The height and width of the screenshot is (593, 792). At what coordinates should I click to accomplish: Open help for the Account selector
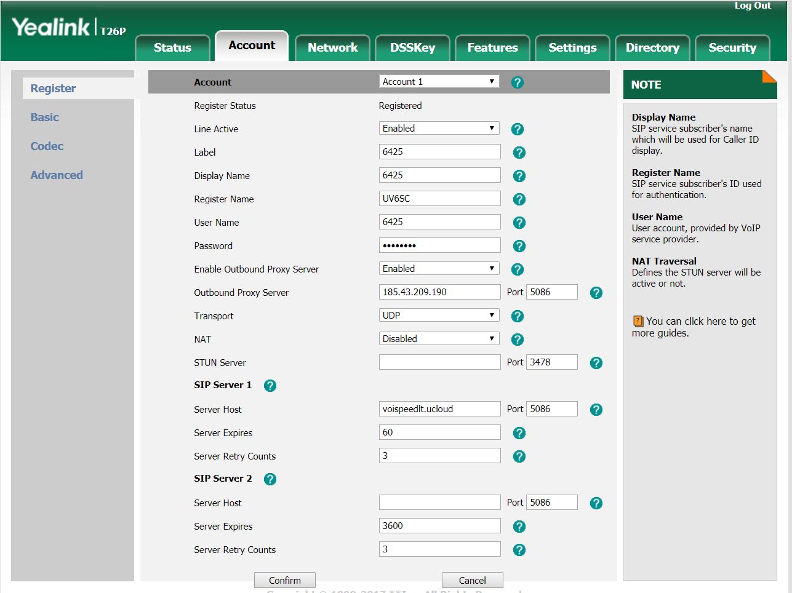517,82
